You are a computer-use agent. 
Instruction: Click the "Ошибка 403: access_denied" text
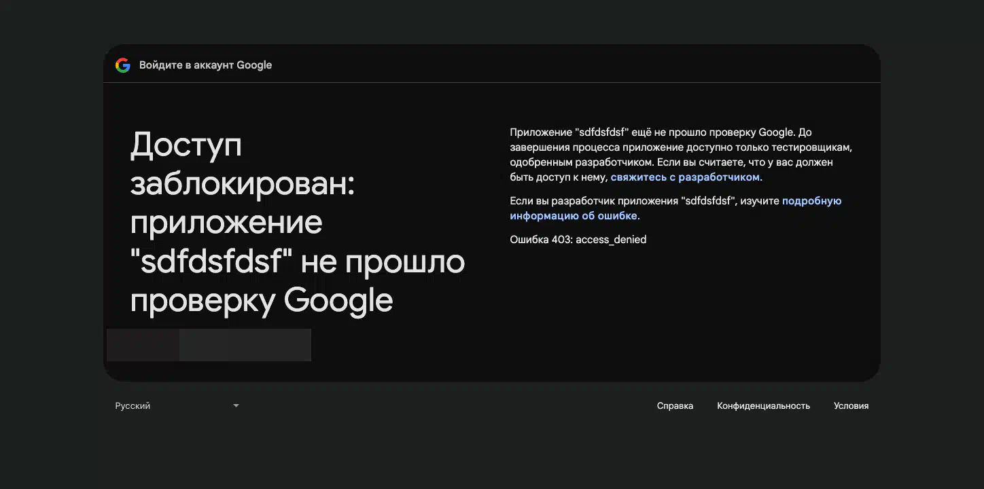(578, 240)
